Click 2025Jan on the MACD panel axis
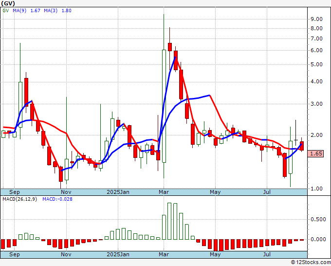This screenshot has height=266, width=331. [x=118, y=254]
